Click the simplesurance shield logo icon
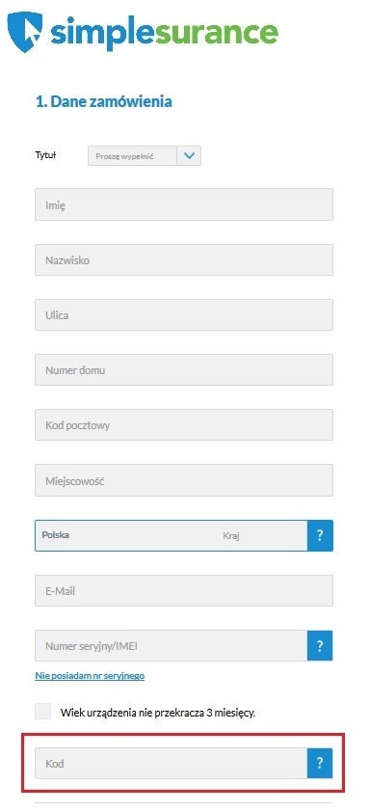Viewport: 370px width, 811px height. (24, 33)
